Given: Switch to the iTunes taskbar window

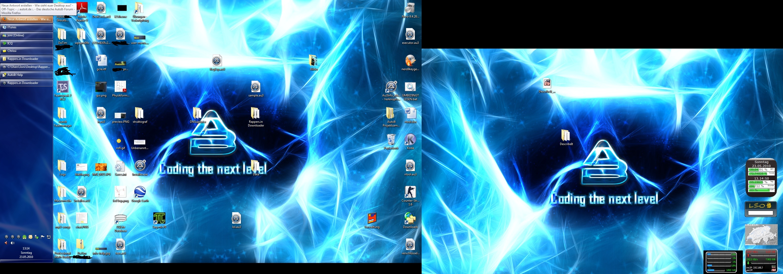Looking at the screenshot, I should (26, 27).
